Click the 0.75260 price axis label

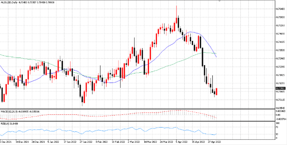(280, 25)
